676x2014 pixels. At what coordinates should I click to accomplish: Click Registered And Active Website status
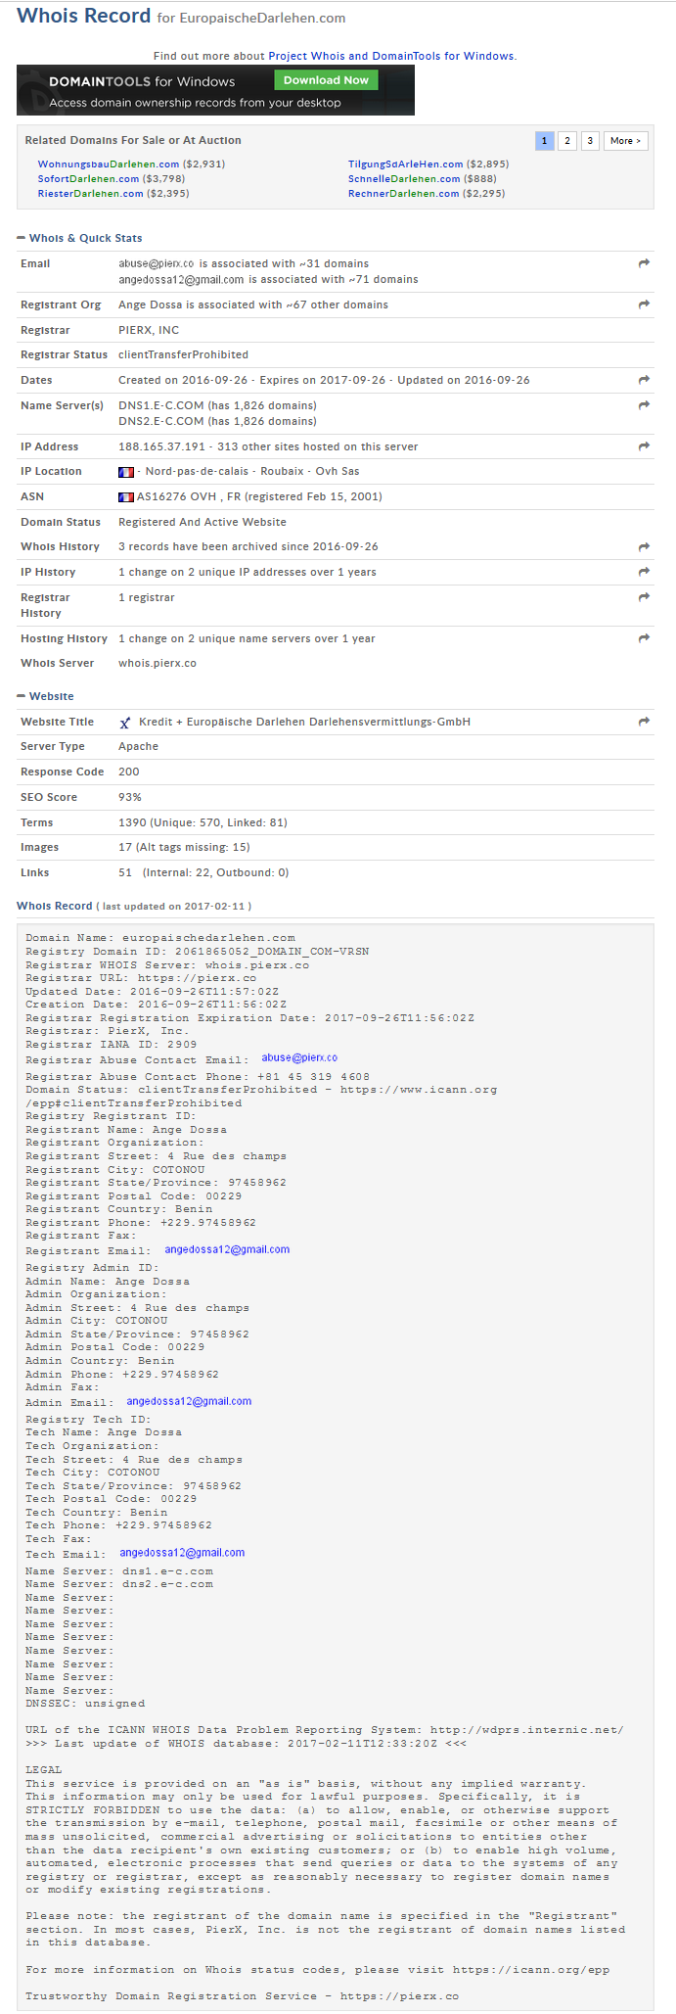click(x=203, y=522)
